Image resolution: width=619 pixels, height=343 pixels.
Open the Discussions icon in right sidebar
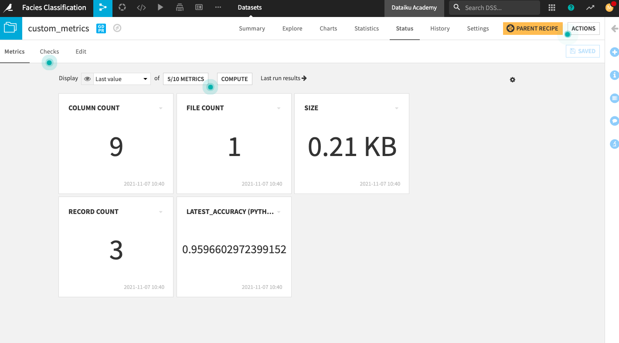tap(614, 121)
